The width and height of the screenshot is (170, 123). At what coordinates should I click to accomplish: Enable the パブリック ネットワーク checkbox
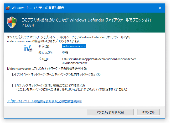(14, 85)
